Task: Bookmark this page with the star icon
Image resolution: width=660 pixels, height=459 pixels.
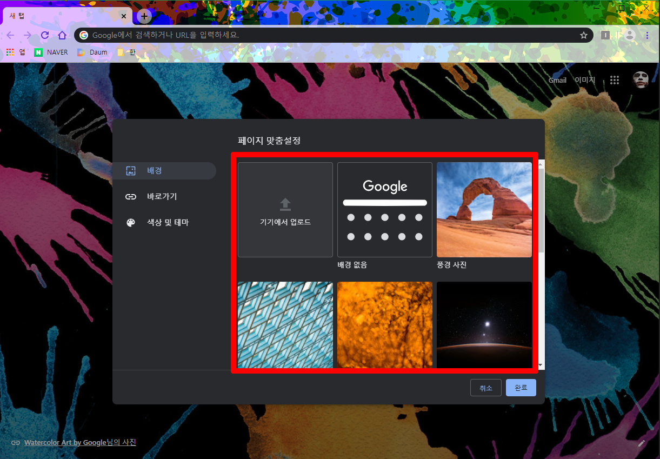Action: 584,35
